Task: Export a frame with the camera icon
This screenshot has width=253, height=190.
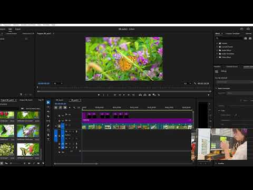Action: 150,95
